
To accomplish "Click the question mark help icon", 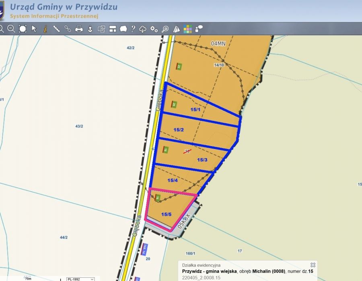I will 133,29.
